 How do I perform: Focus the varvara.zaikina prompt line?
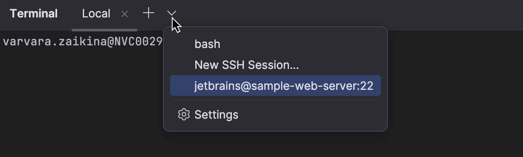click(x=83, y=42)
